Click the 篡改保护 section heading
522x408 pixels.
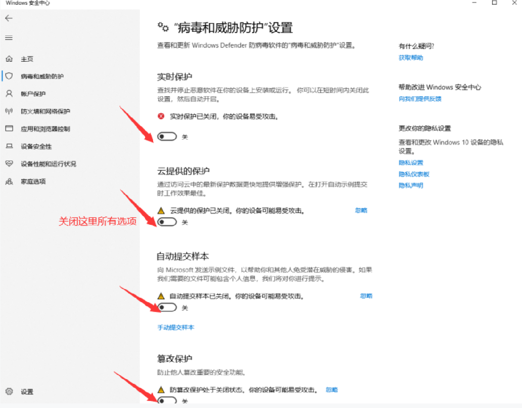(174, 358)
